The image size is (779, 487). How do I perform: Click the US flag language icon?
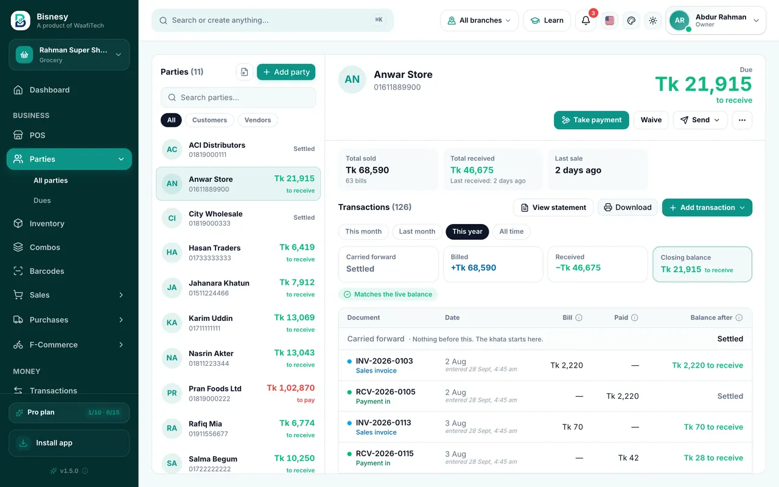pos(610,21)
